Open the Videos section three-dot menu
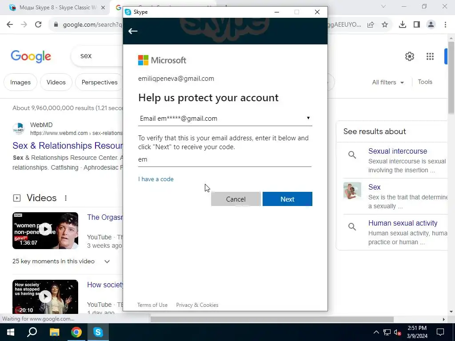The width and height of the screenshot is (455, 341). (x=66, y=198)
